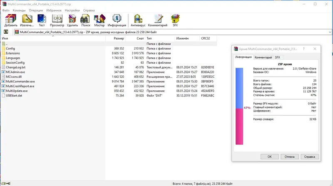This screenshot has height=186, width=333.
Task: Click the Удалить (Delete) toolbar icon
Action: click(x=72, y=19)
